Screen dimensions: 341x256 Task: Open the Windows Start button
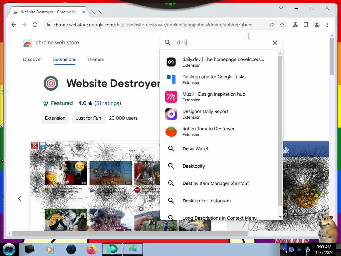tap(9, 249)
